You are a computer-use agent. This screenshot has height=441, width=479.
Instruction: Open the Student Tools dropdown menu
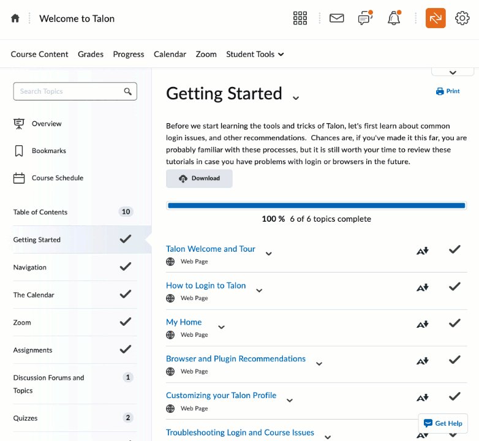[x=255, y=55]
